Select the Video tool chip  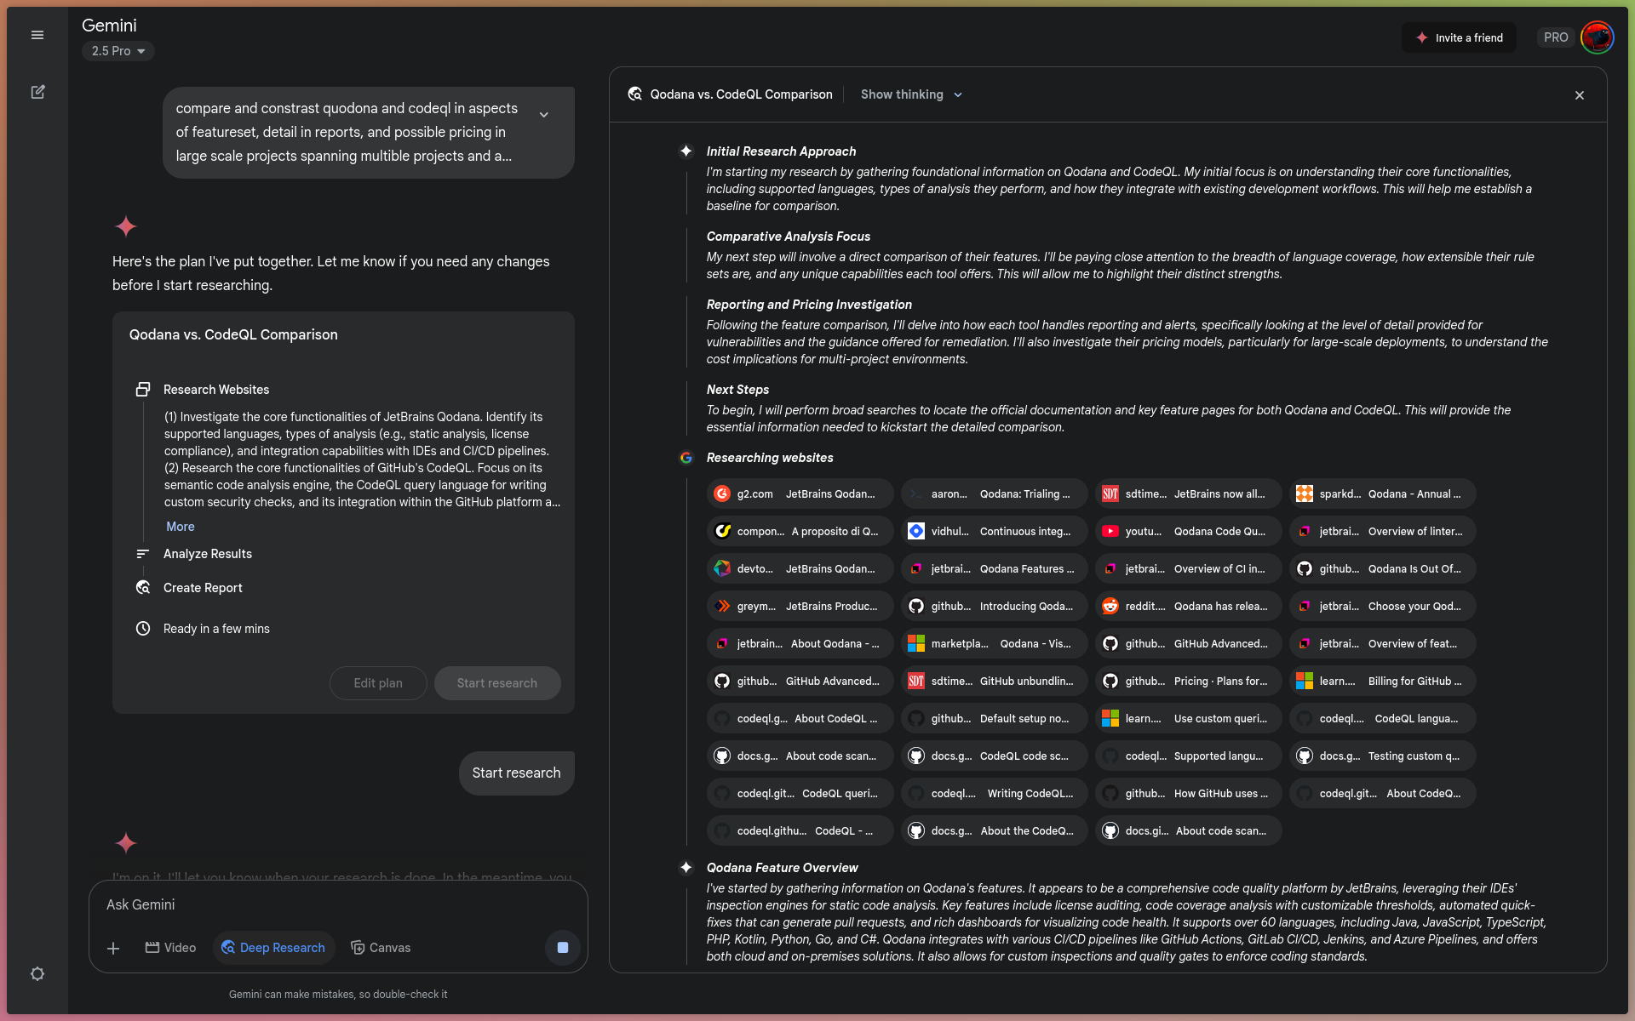click(170, 948)
